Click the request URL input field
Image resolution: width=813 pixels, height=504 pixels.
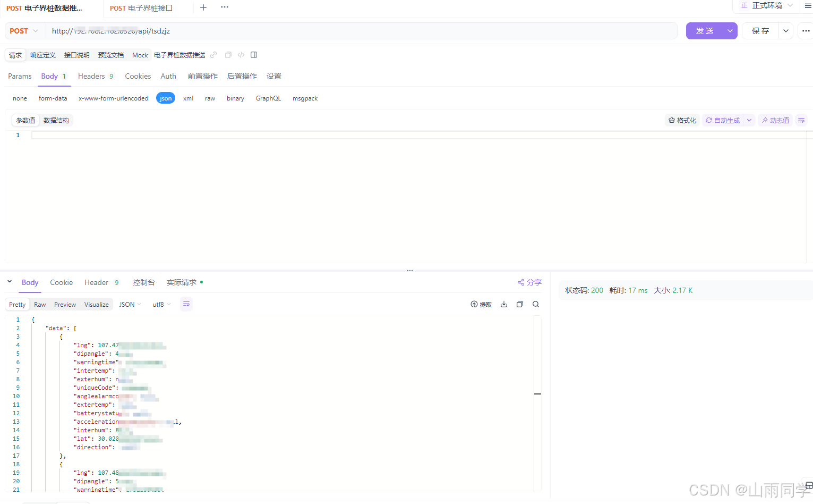[362, 31]
